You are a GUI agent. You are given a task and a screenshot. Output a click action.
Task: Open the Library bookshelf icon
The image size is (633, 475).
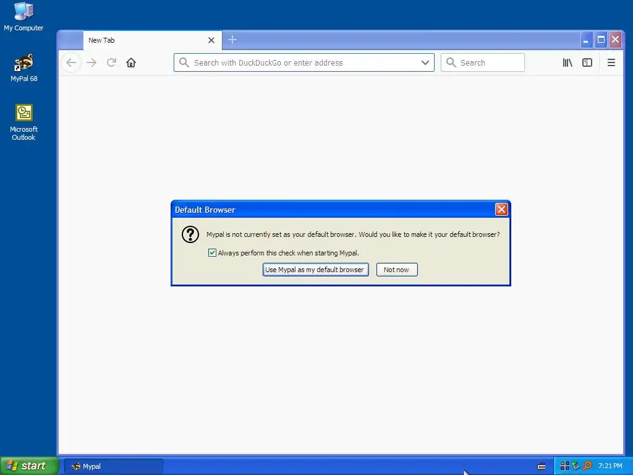coord(567,62)
